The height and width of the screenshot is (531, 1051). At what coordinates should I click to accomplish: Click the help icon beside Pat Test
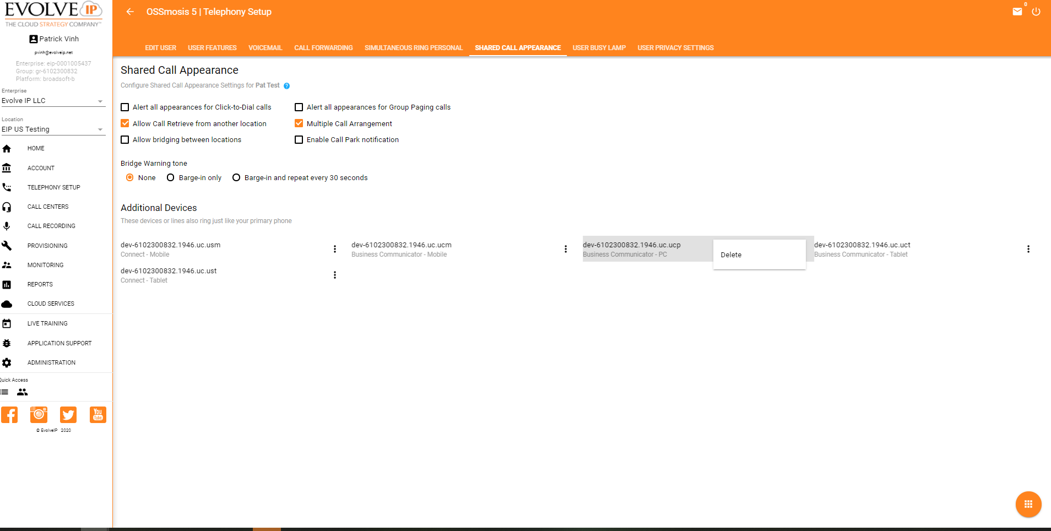click(x=286, y=86)
